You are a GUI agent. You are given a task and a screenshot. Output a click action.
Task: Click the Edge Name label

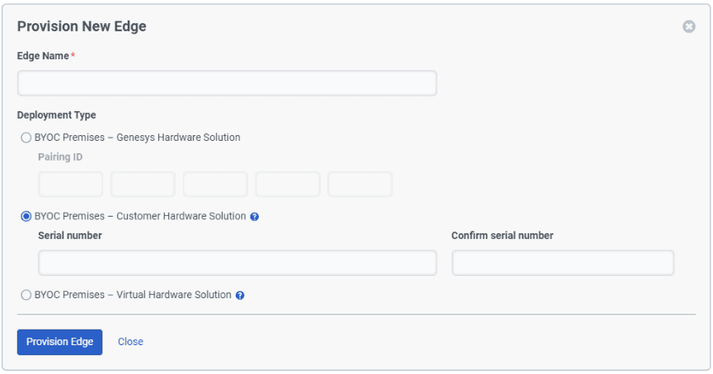click(43, 56)
